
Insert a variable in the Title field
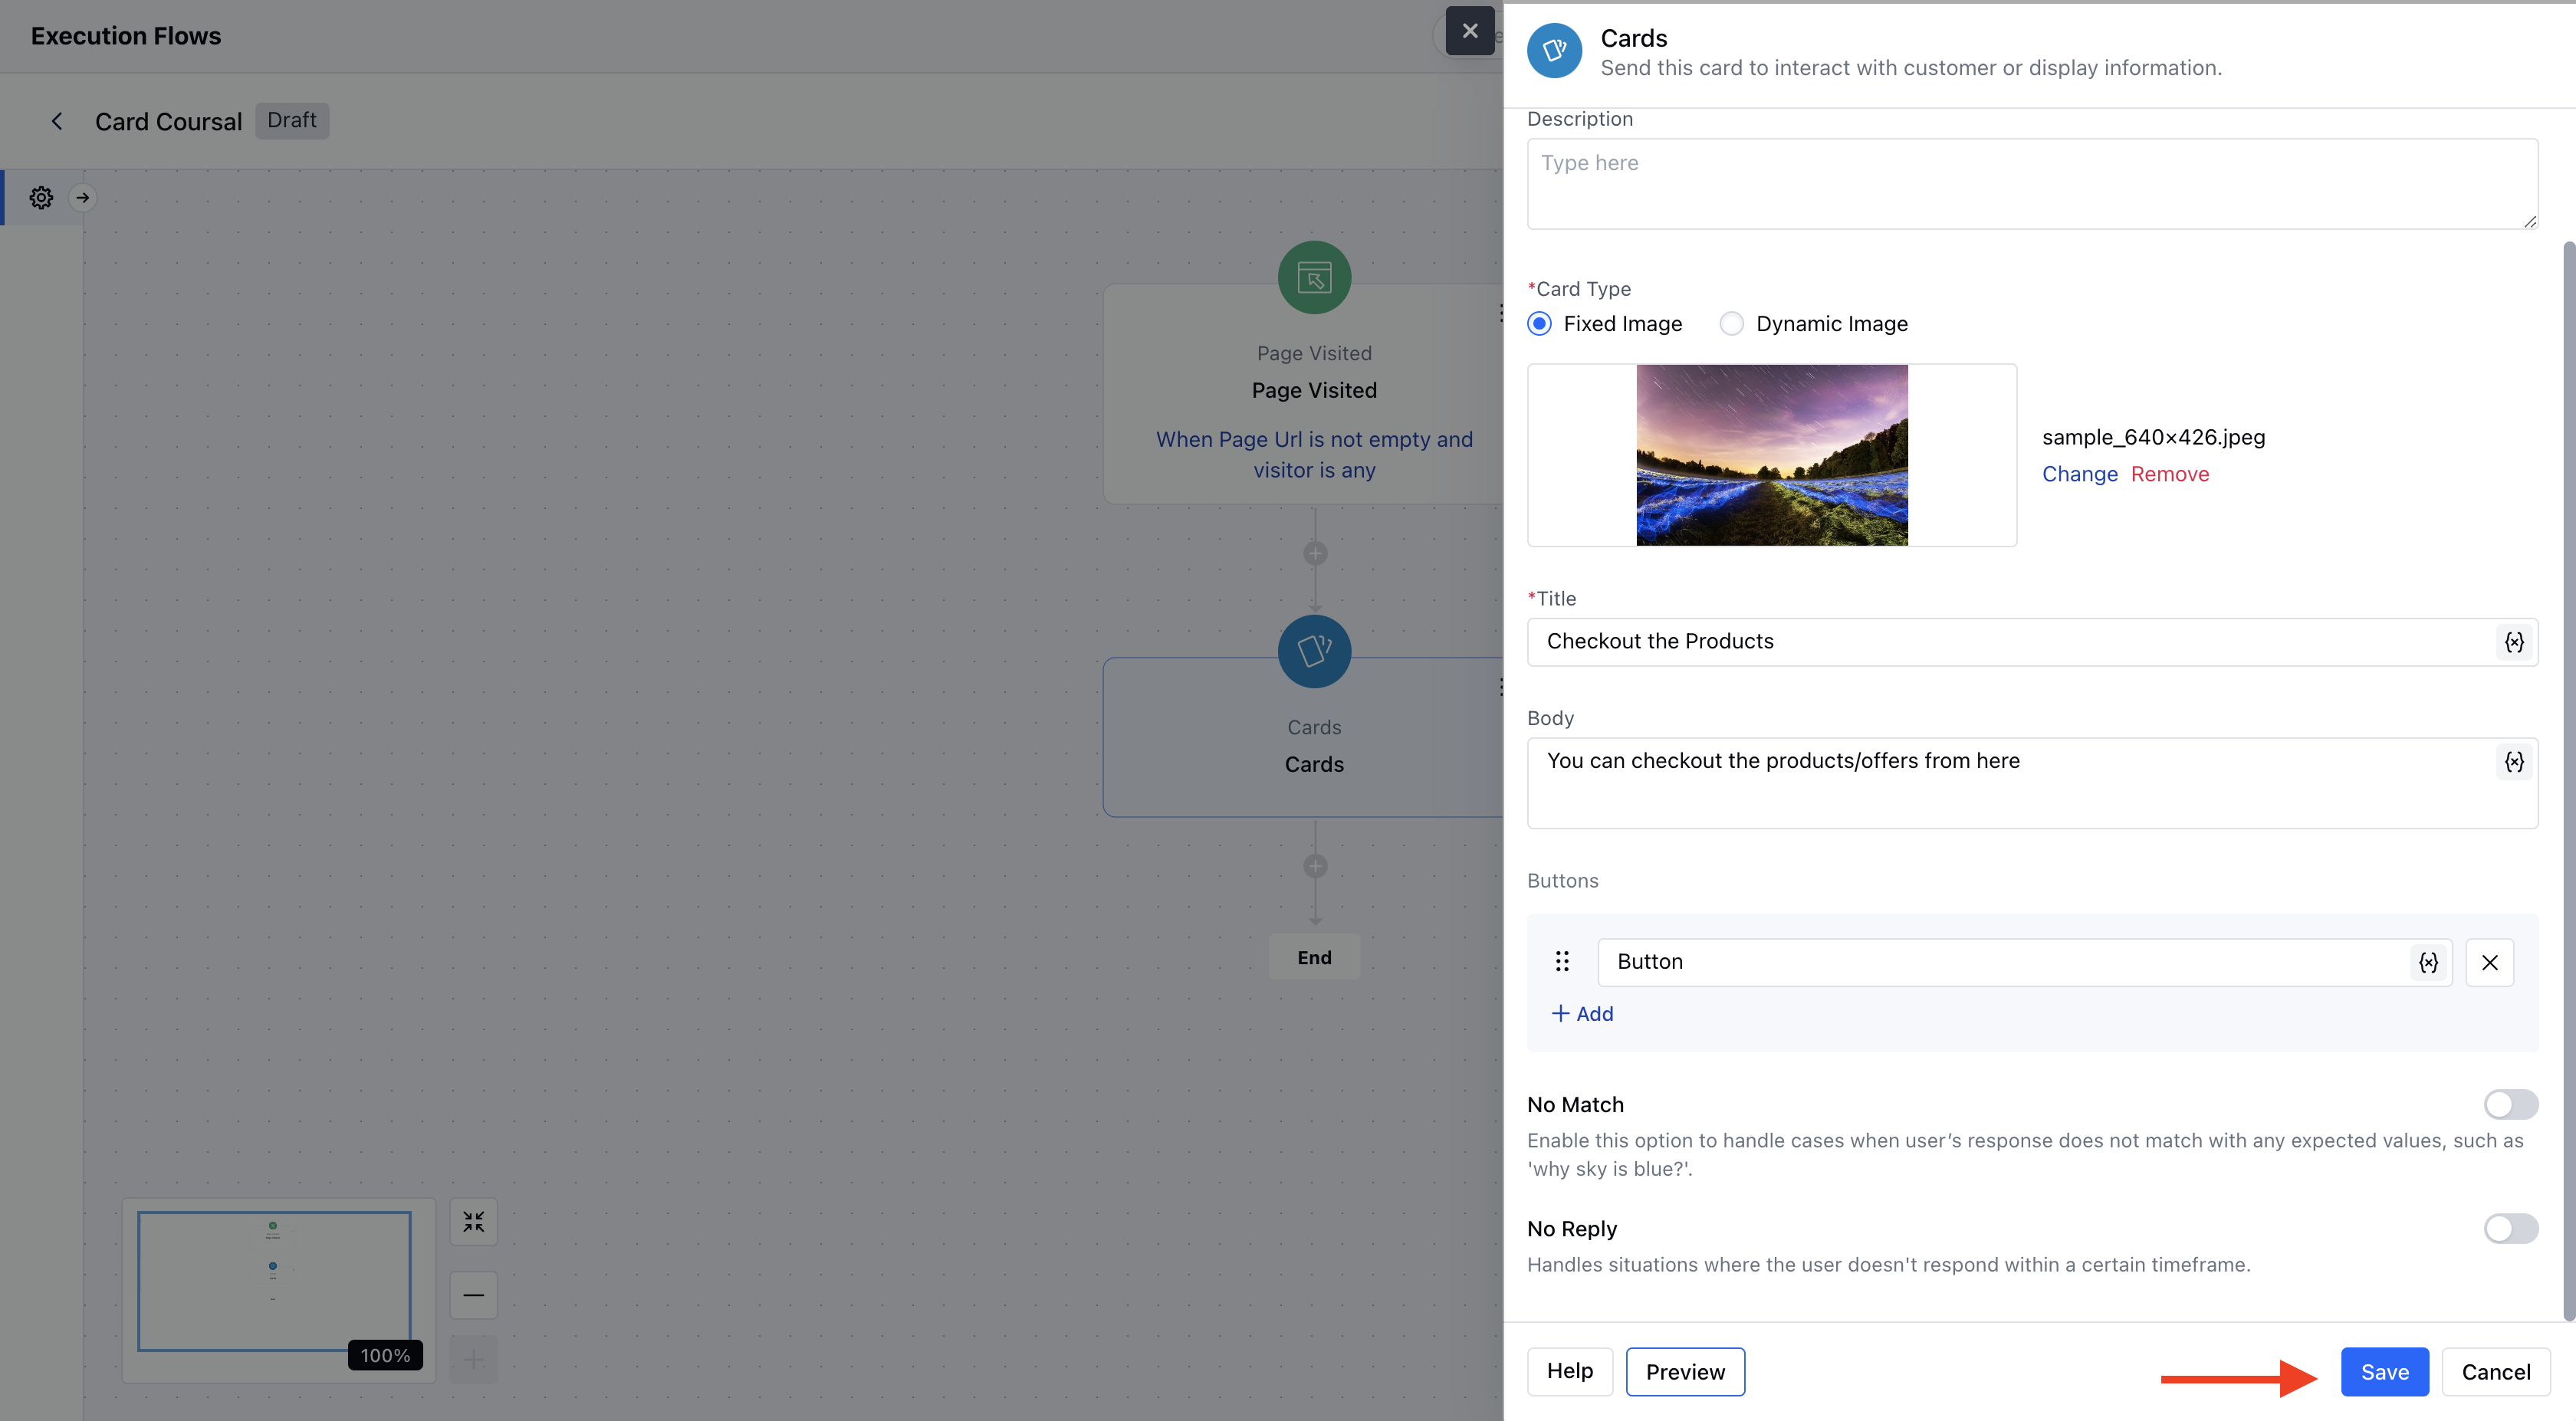click(2514, 641)
